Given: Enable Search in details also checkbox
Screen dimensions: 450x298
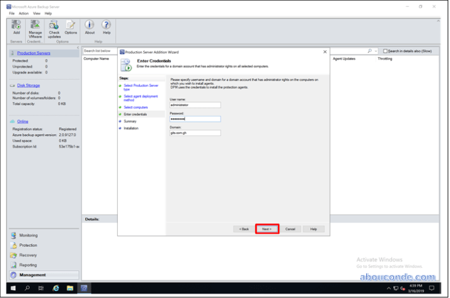Looking at the screenshot, I should pyautogui.click(x=386, y=51).
